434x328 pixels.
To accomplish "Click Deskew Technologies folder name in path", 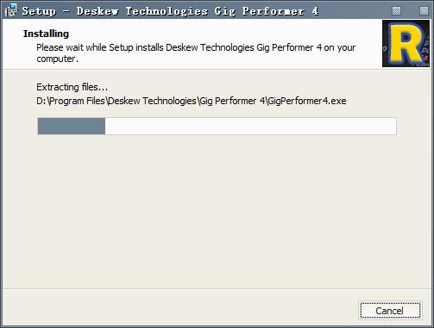I will 152,101.
